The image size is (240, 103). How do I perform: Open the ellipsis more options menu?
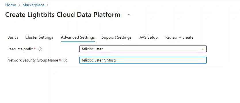[130, 15]
